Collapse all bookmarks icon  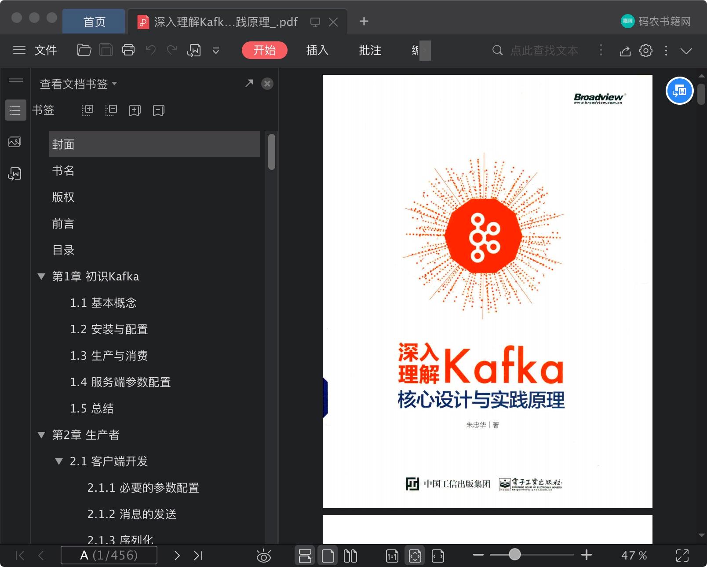[111, 110]
